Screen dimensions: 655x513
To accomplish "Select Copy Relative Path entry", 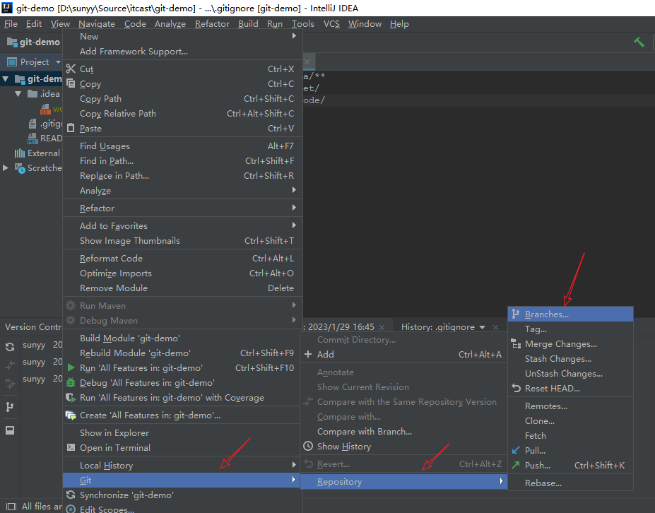I will click(x=182, y=114).
